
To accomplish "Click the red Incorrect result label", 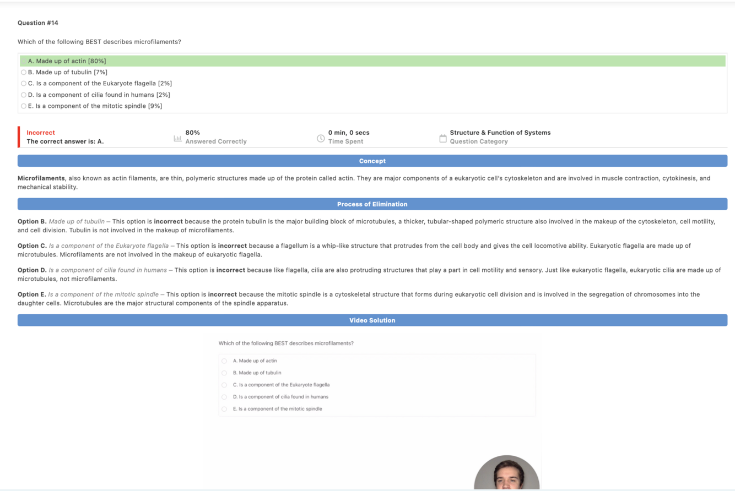I will click(41, 133).
